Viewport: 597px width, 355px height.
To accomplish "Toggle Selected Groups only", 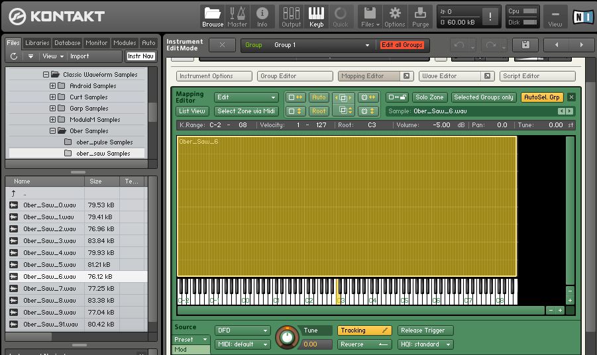I will point(484,97).
